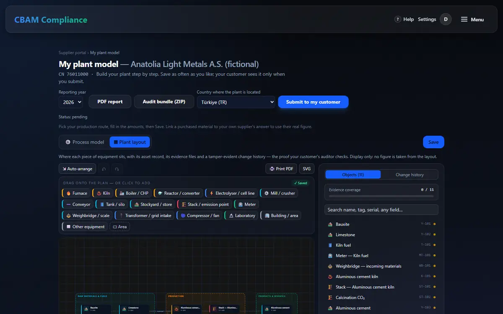Switch to Change history tab
This screenshot has height=314, width=503.
pos(410,175)
